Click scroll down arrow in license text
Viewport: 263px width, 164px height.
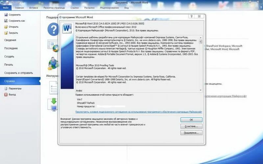(x=201, y=90)
